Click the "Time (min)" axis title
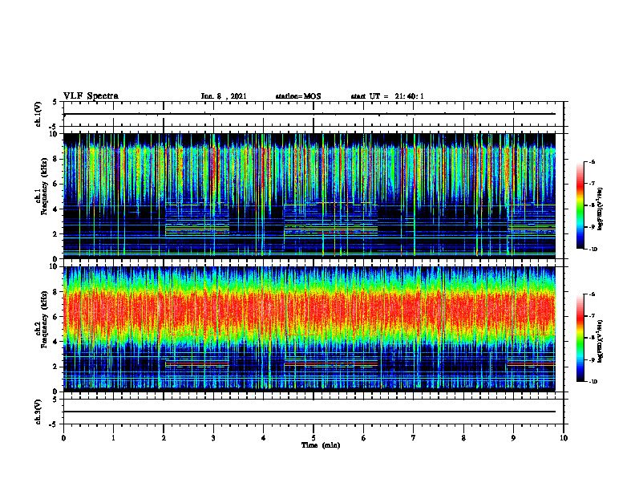 click(x=321, y=445)
